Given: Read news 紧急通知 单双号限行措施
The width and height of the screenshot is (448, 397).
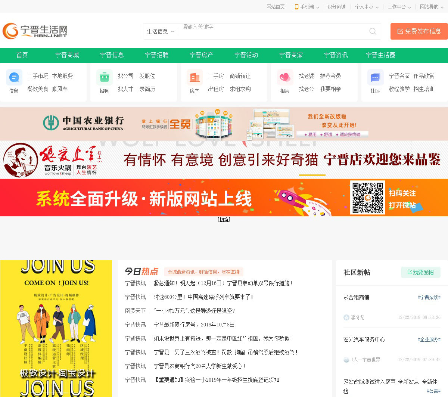Looking at the screenshot, I should tap(223, 283).
